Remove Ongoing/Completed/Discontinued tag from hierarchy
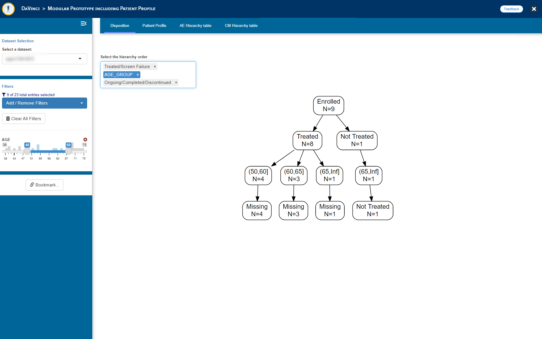This screenshot has width=542, height=339. tap(176, 83)
